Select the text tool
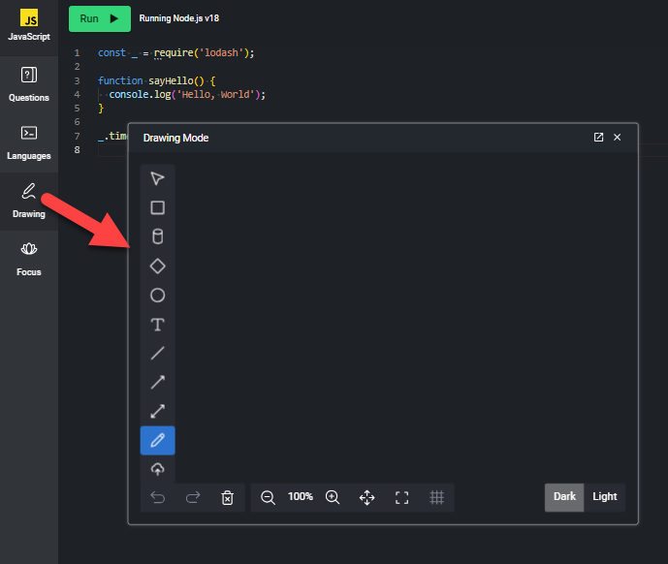Screen dimensions: 668x564 [x=157, y=325]
